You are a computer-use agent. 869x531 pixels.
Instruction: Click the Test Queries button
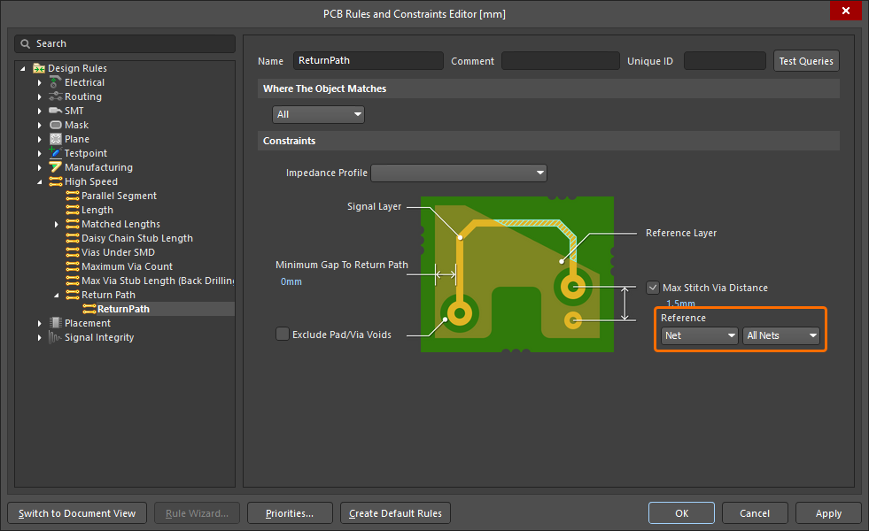tap(806, 61)
